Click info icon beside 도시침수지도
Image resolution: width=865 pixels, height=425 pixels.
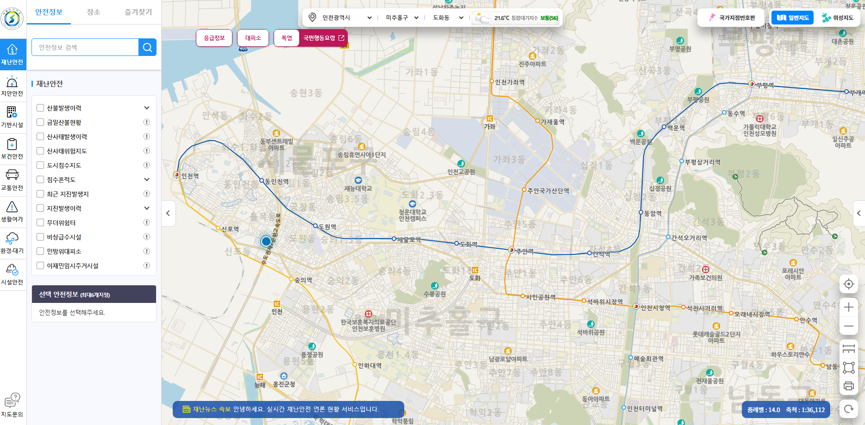[147, 165]
